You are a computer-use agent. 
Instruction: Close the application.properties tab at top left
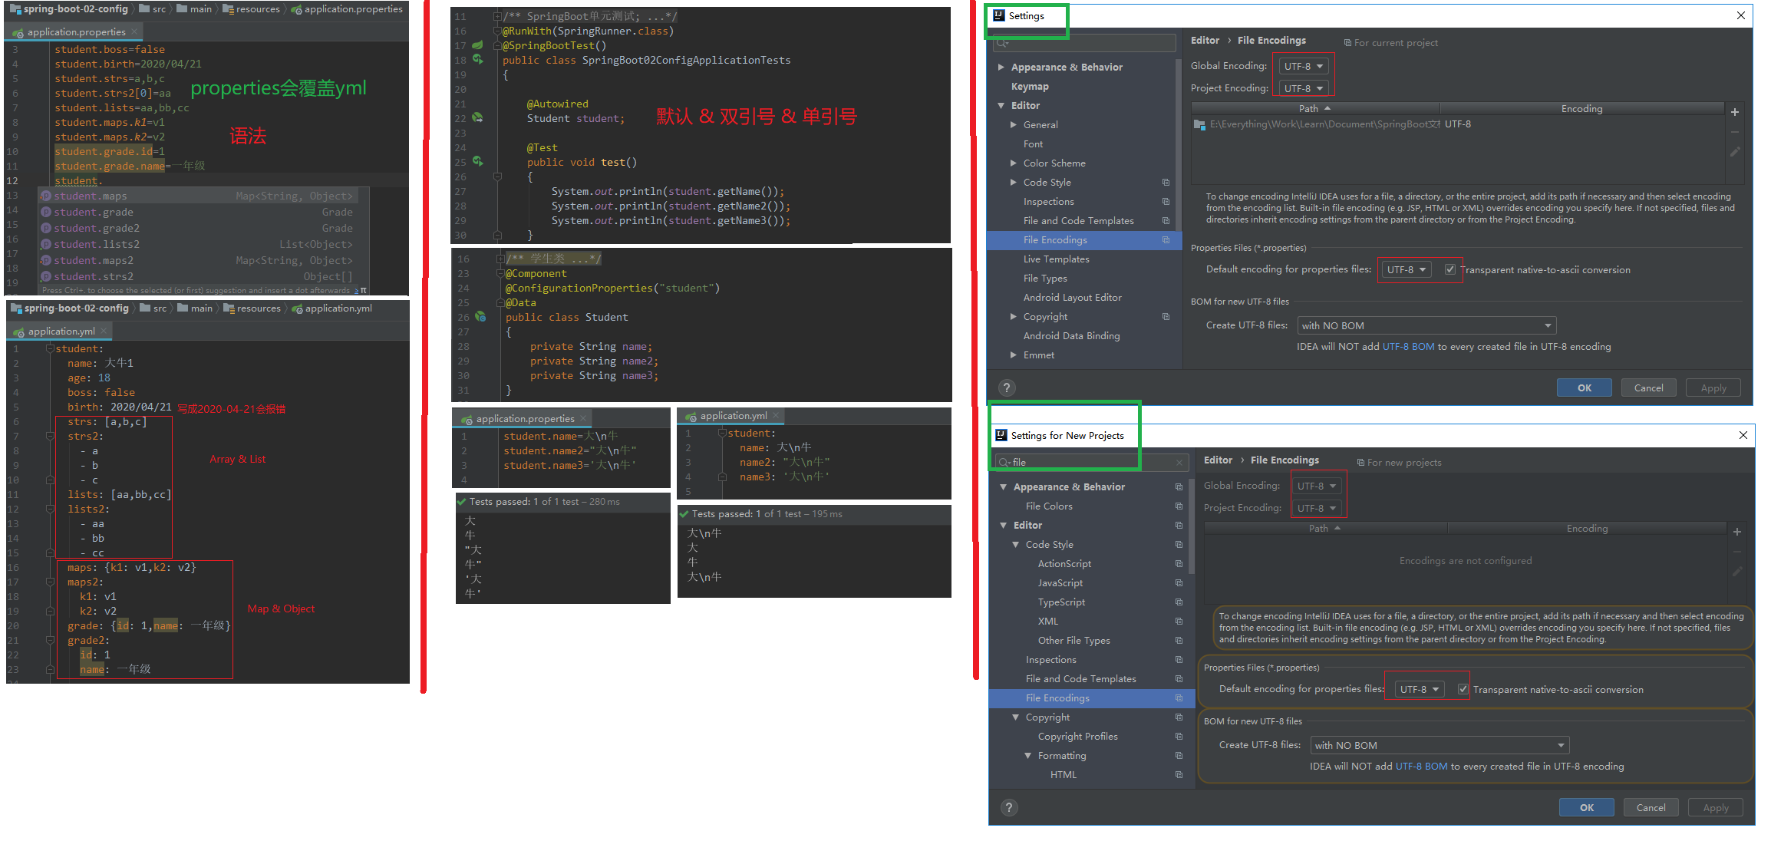(134, 31)
